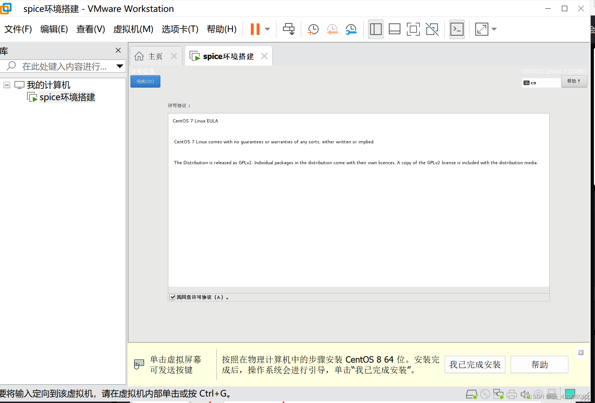Click the network adapter icon in status bar

pyautogui.click(x=498, y=394)
